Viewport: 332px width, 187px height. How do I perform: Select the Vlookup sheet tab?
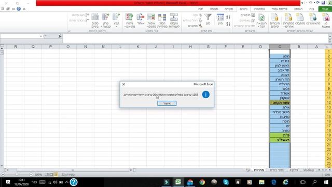tap(308, 170)
